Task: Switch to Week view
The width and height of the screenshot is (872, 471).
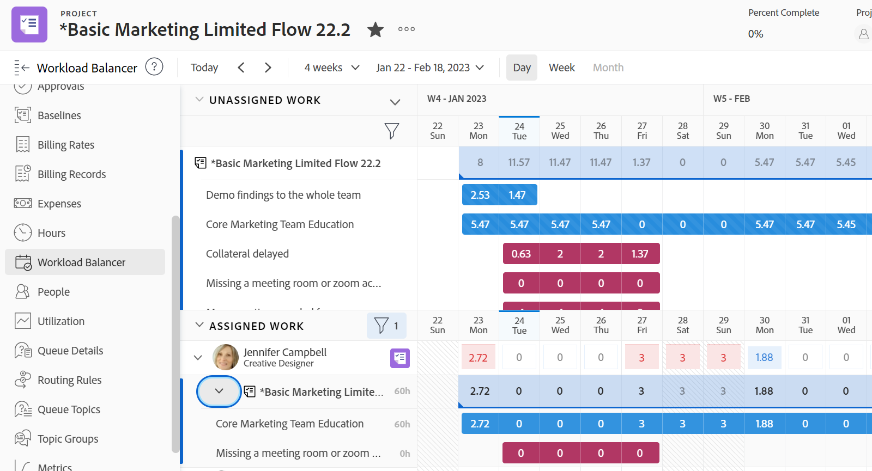Action: [x=561, y=68]
